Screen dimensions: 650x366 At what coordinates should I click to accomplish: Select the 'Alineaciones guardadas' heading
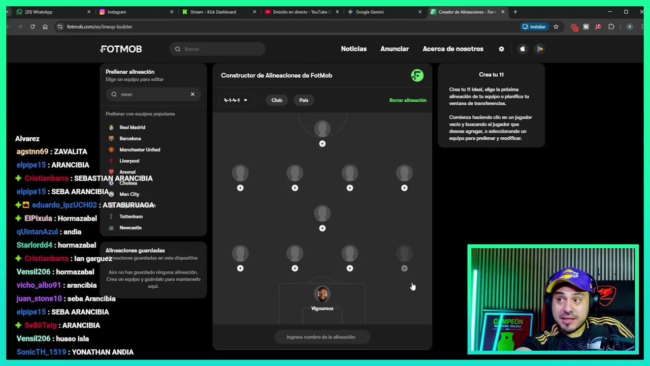[x=135, y=251]
